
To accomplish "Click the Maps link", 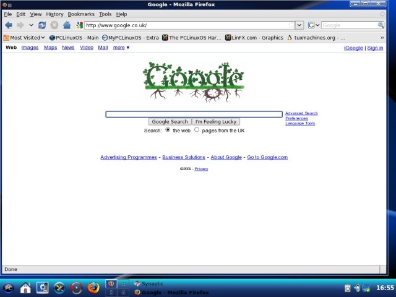I will coord(50,48).
